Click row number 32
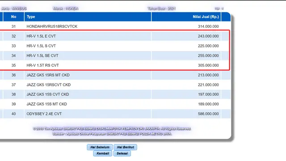The image size is (286, 161). click(14, 36)
